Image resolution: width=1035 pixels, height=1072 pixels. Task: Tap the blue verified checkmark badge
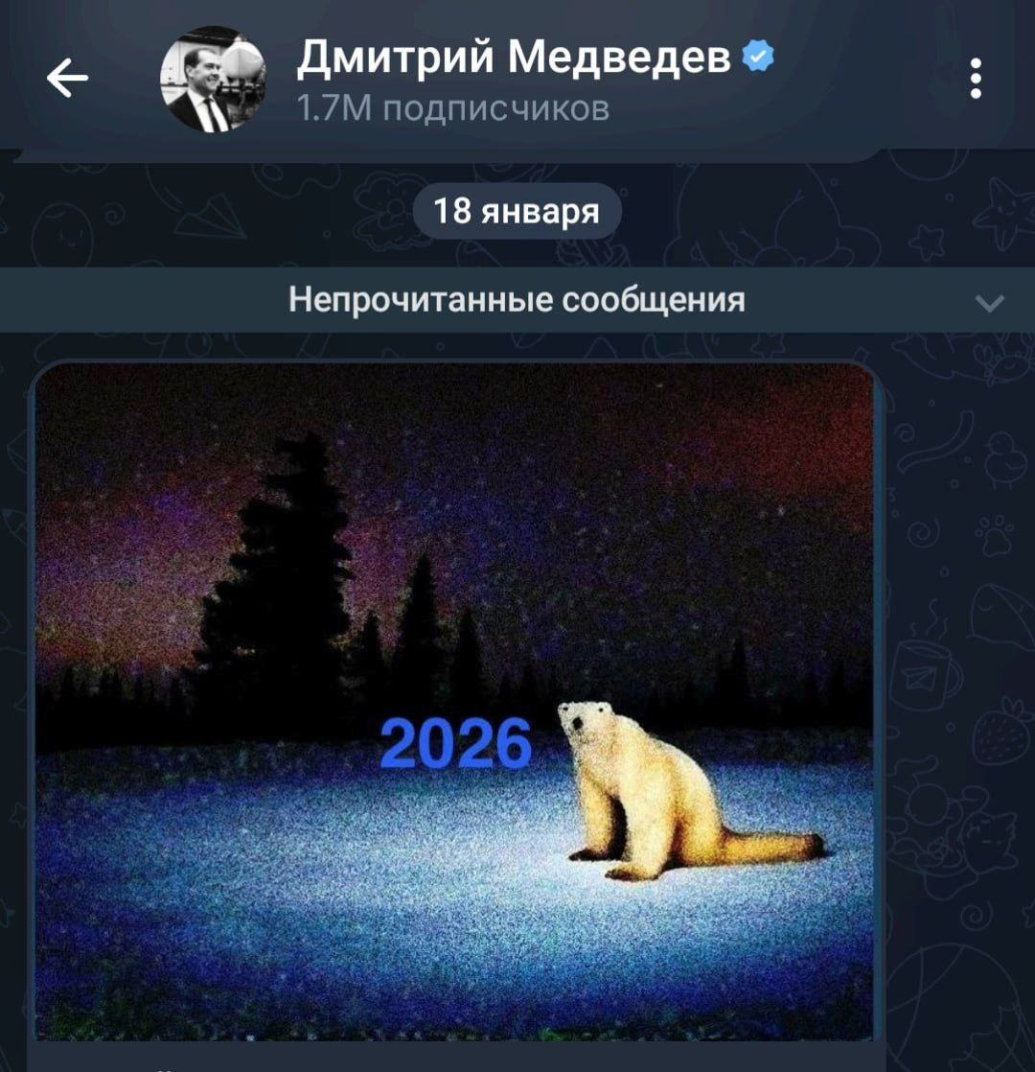pyautogui.click(x=758, y=56)
